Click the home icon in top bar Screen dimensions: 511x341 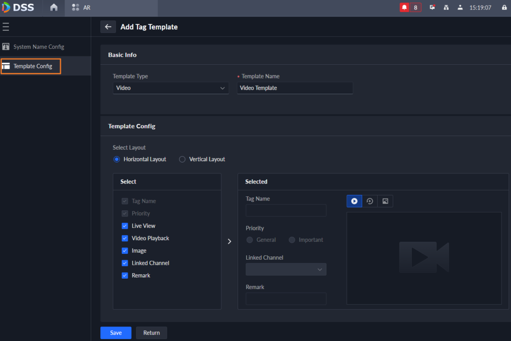pos(54,7)
